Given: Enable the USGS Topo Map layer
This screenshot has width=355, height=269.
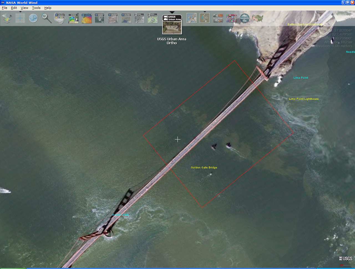Looking at the screenshot, I should [x=153, y=18].
